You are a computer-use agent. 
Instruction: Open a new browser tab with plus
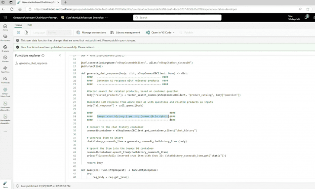[x=65, y=2]
